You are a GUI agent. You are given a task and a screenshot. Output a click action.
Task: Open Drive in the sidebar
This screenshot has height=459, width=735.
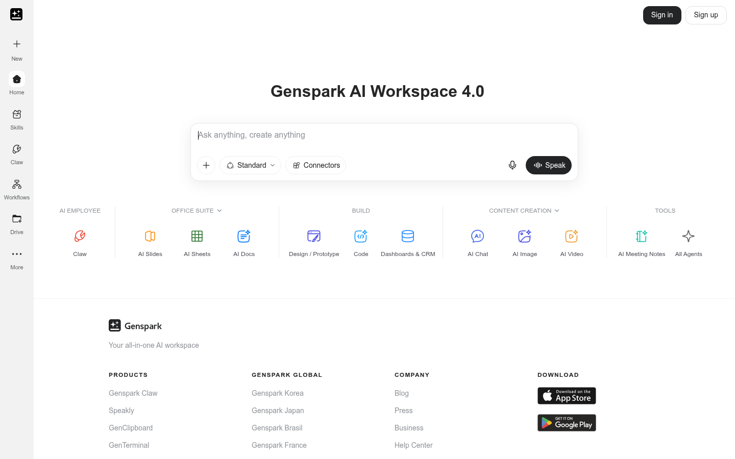pos(17,224)
